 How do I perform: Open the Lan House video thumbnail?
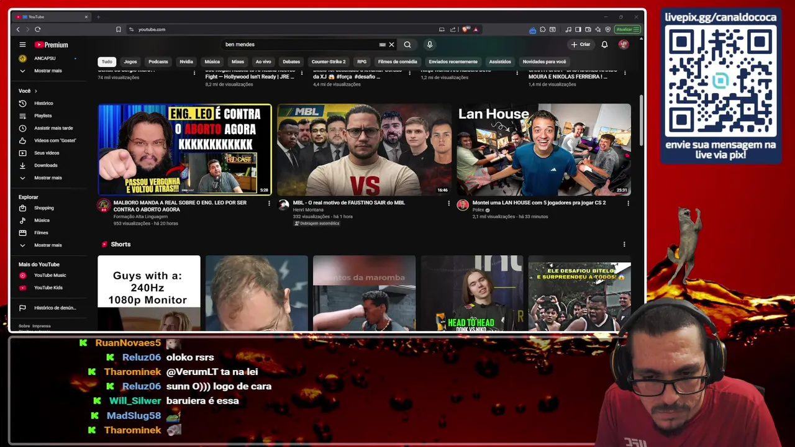click(x=543, y=150)
